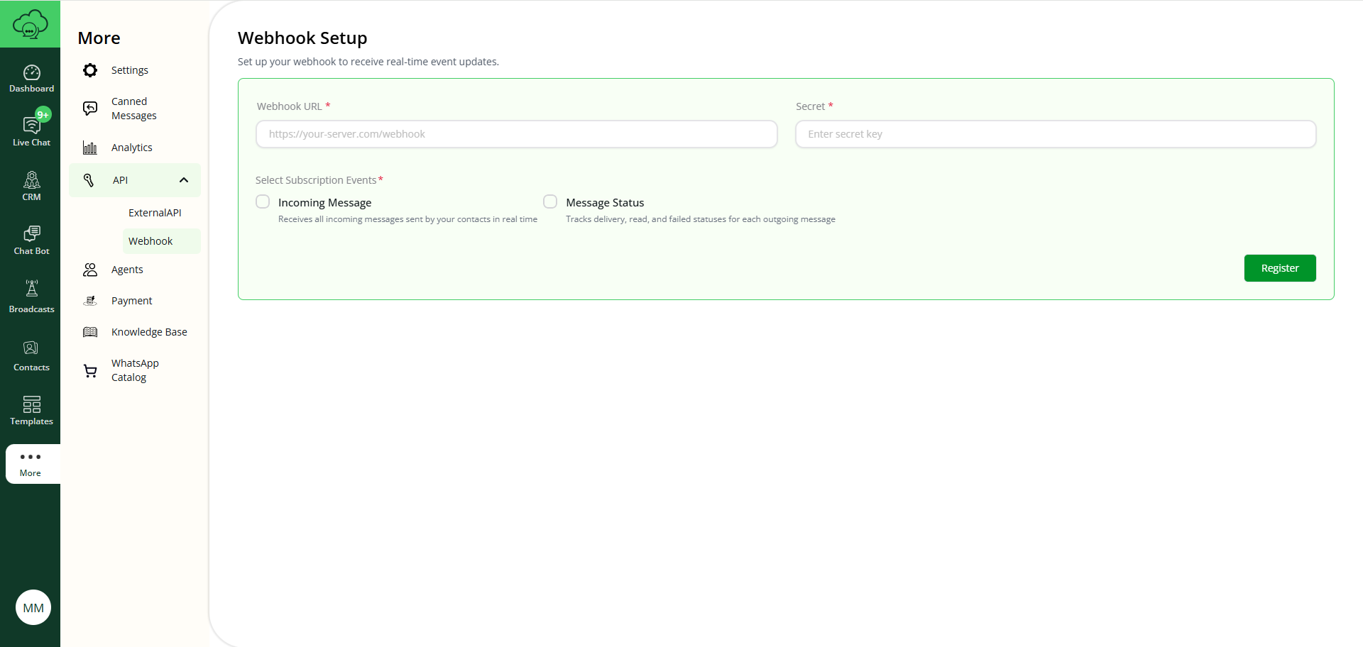Enable the Message Status subscription event
1363x647 pixels.
[x=550, y=201]
